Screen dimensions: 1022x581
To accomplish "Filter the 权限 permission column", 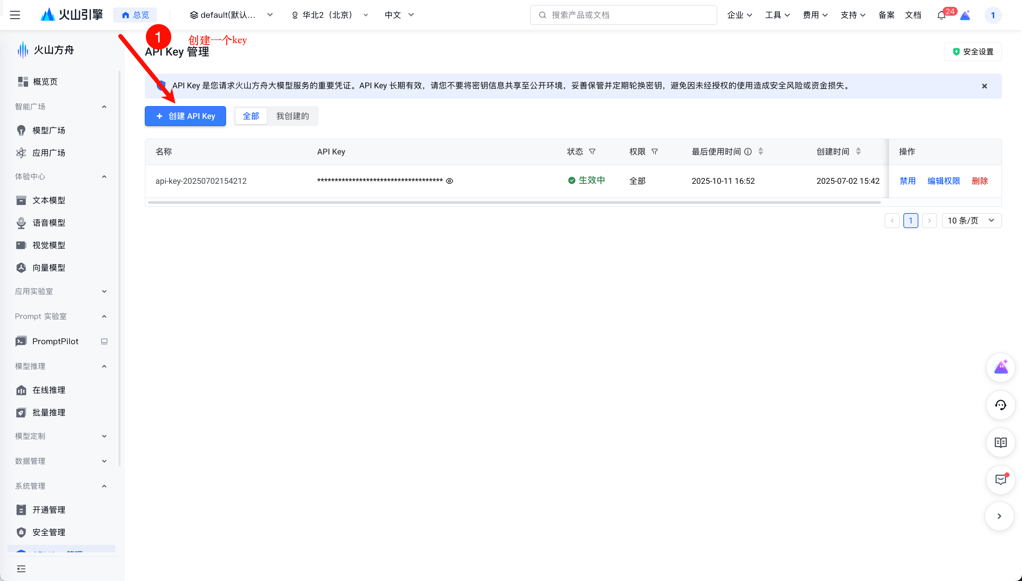I will point(654,152).
